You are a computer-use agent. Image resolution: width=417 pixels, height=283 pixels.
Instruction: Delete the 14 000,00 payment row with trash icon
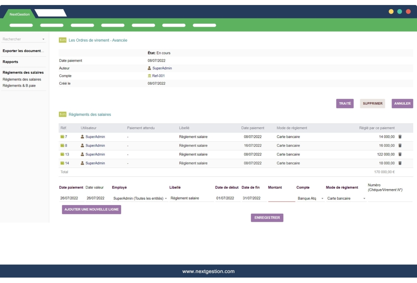click(400, 137)
